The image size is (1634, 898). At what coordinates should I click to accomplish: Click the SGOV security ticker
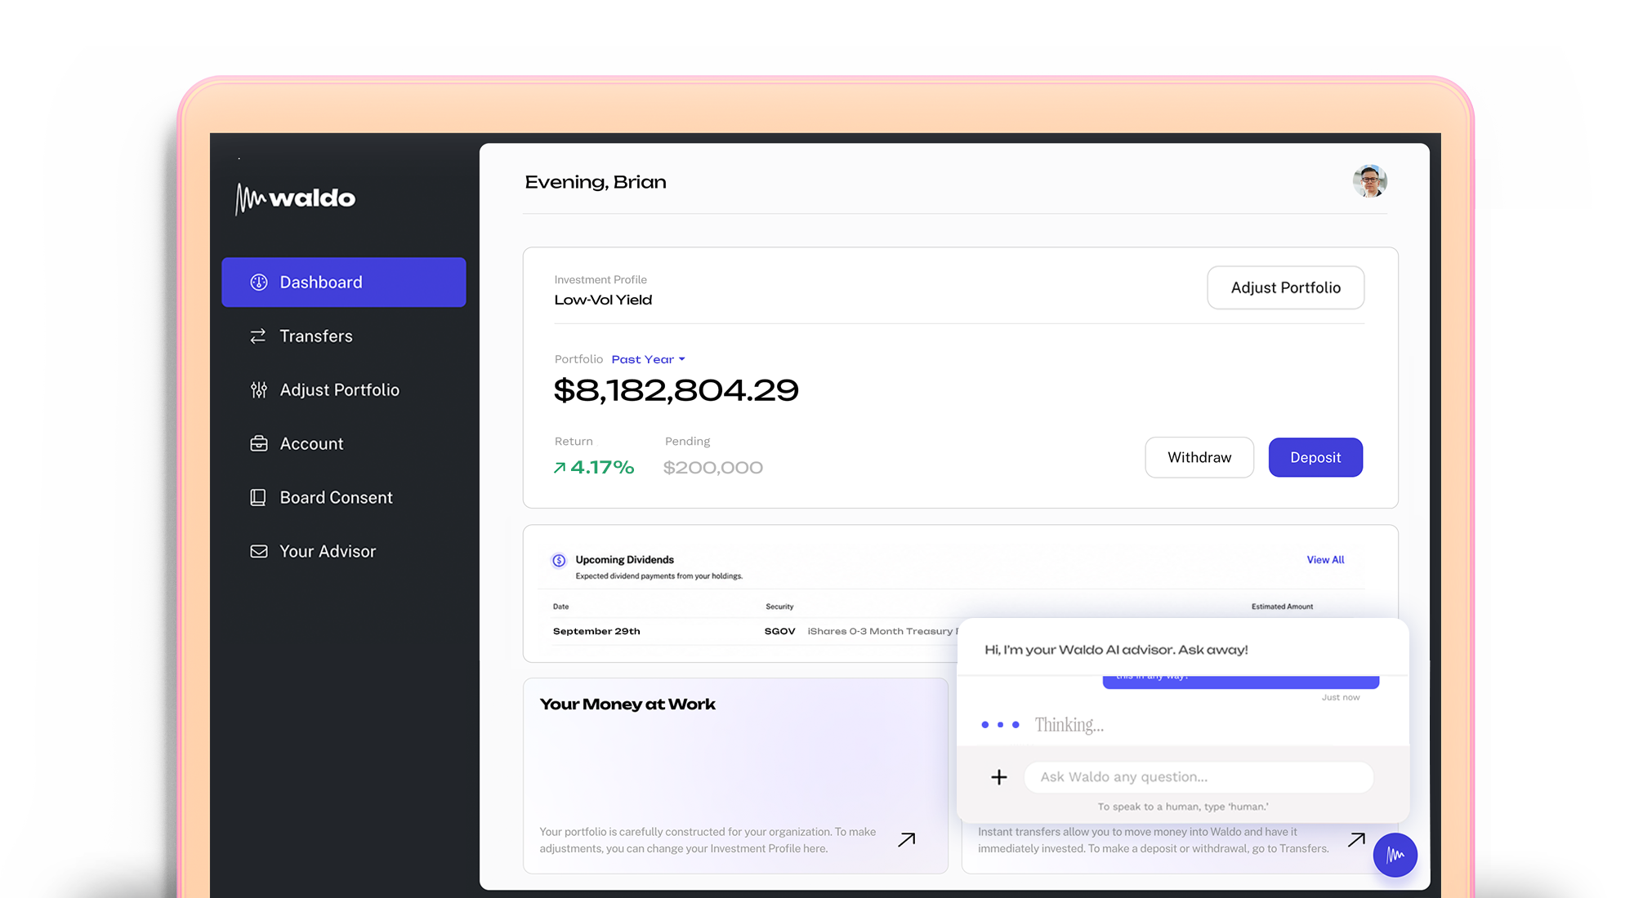click(x=780, y=632)
